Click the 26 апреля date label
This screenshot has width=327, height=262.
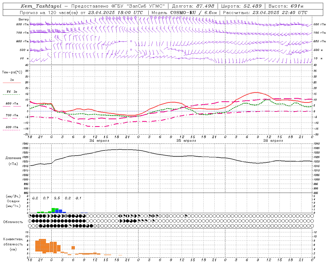click(x=273, y=141)
